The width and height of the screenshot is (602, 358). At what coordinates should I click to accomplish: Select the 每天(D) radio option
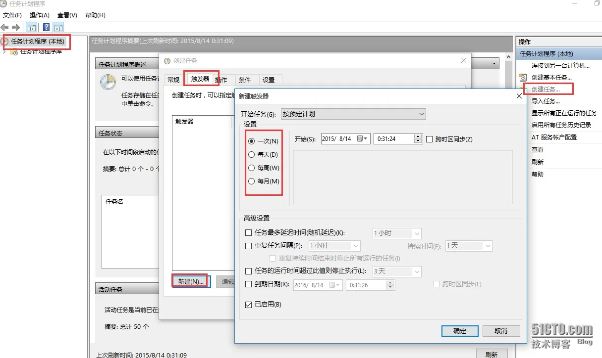point(252,155)
